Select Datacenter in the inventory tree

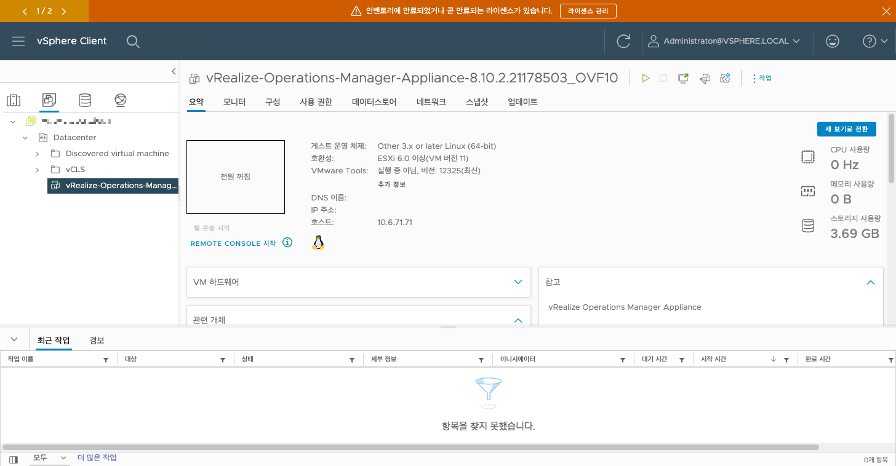click(x=74, y=138)
